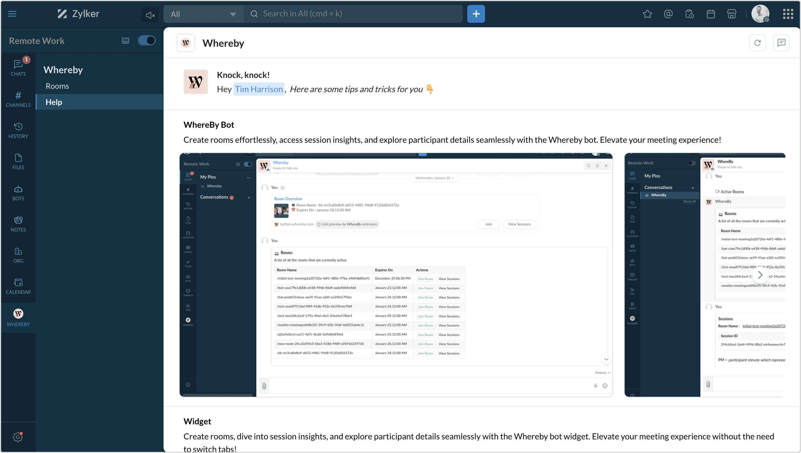Click the Remote Work monitor icon
The width and height of the screenshot is (801, 453).
click(x=125, y=40)
